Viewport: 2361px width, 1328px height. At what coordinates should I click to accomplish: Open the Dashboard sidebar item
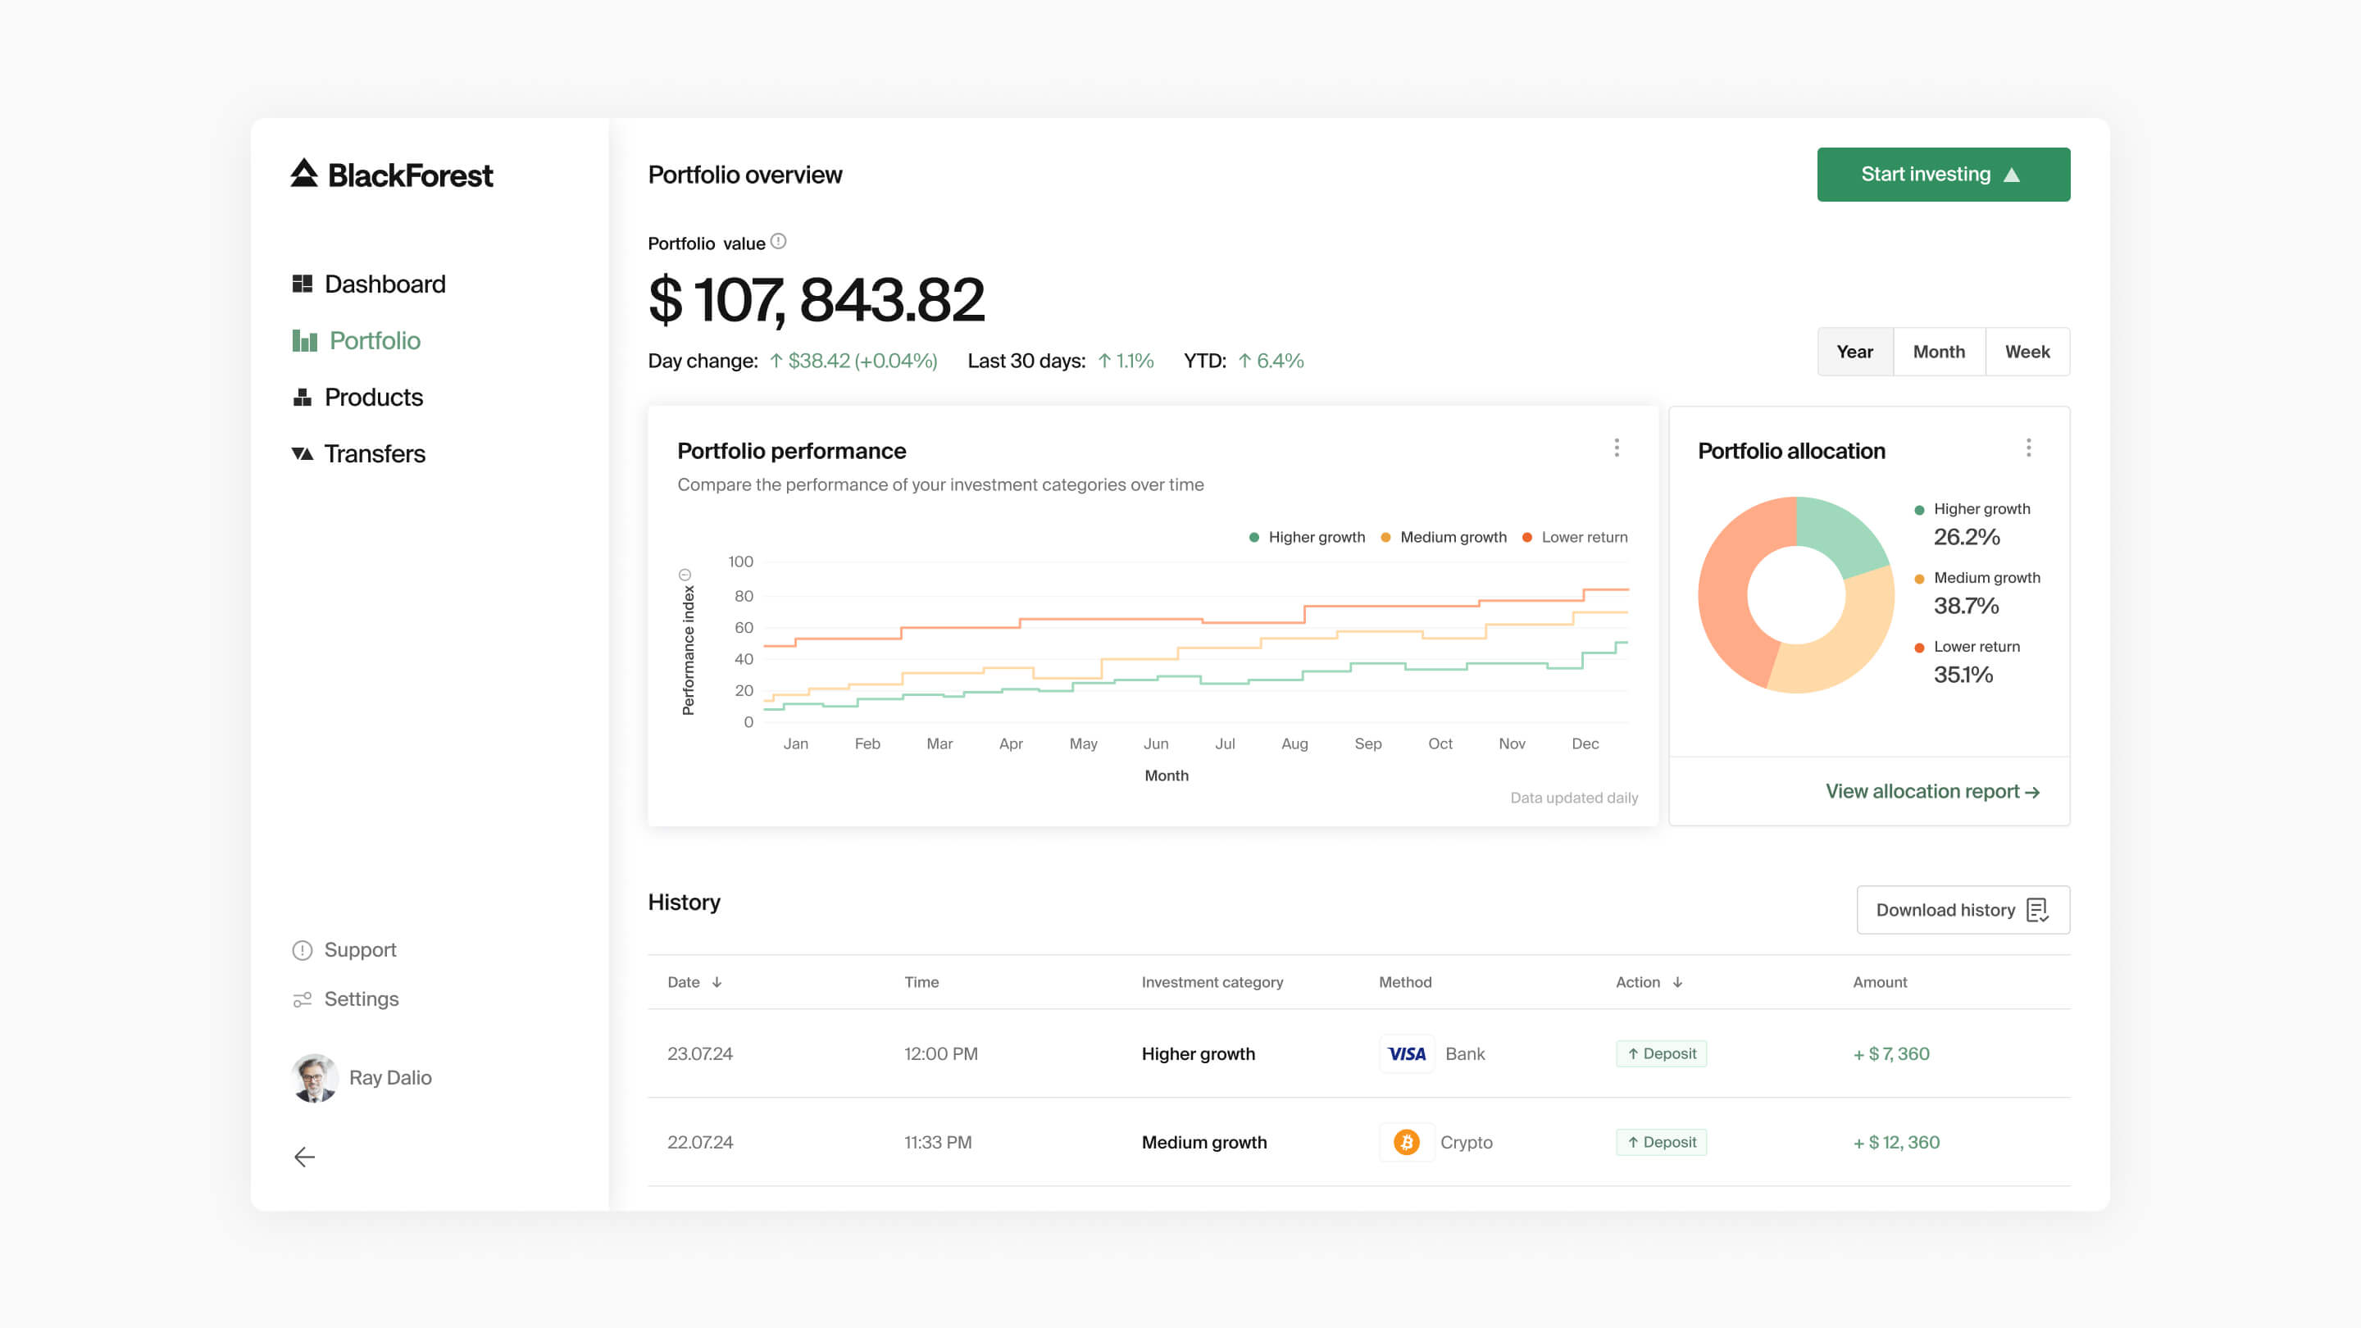[x=384, y=284]
